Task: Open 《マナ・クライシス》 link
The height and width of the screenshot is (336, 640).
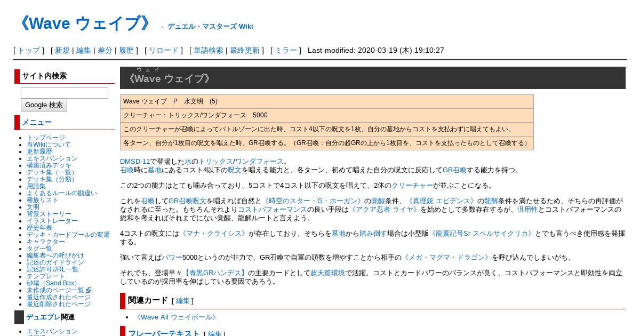Action: point(214,234)
